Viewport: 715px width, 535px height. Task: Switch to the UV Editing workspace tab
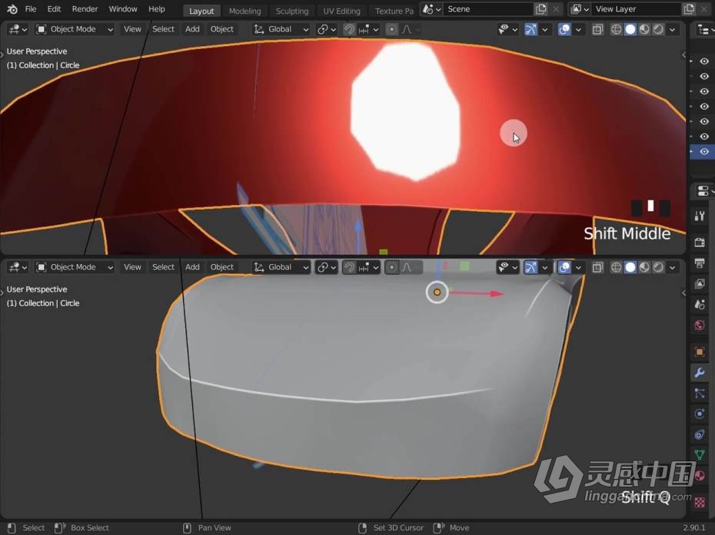341,11
